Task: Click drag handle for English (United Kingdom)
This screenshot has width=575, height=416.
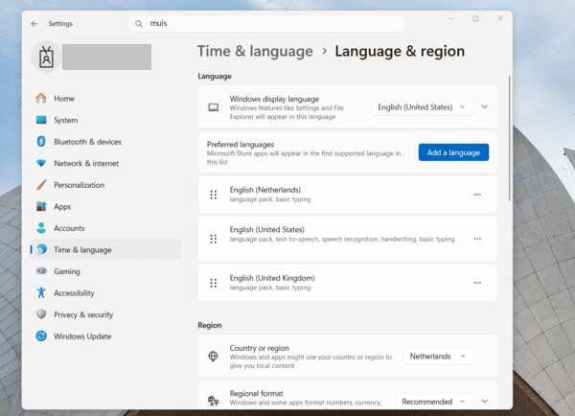Action: click(x=214, y=283)
